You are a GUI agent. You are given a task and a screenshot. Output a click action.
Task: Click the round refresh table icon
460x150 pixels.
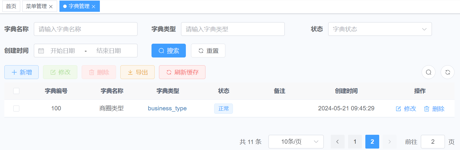point(448,72)
